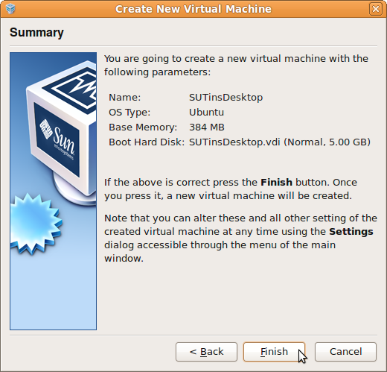387x372 pixels.
Task: Click the Summary heading
Action: coord(36,33)
